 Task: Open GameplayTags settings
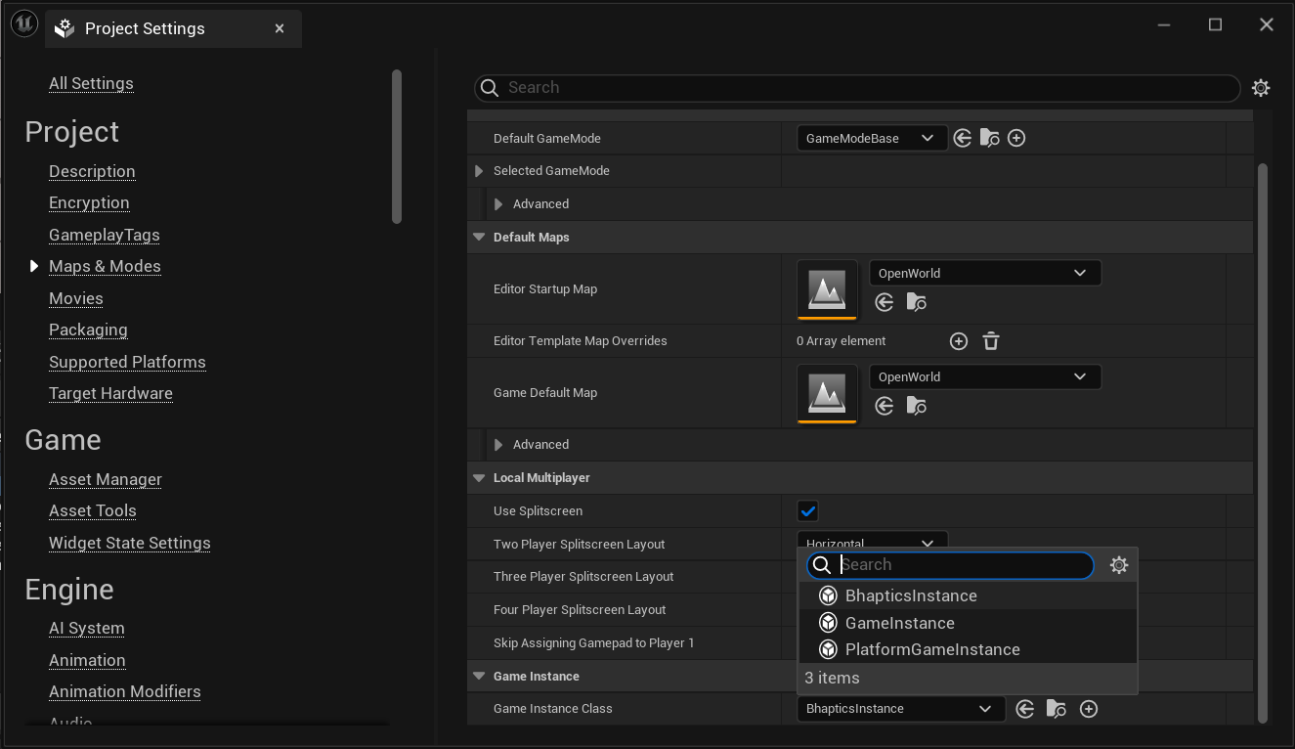coord(105,235)
